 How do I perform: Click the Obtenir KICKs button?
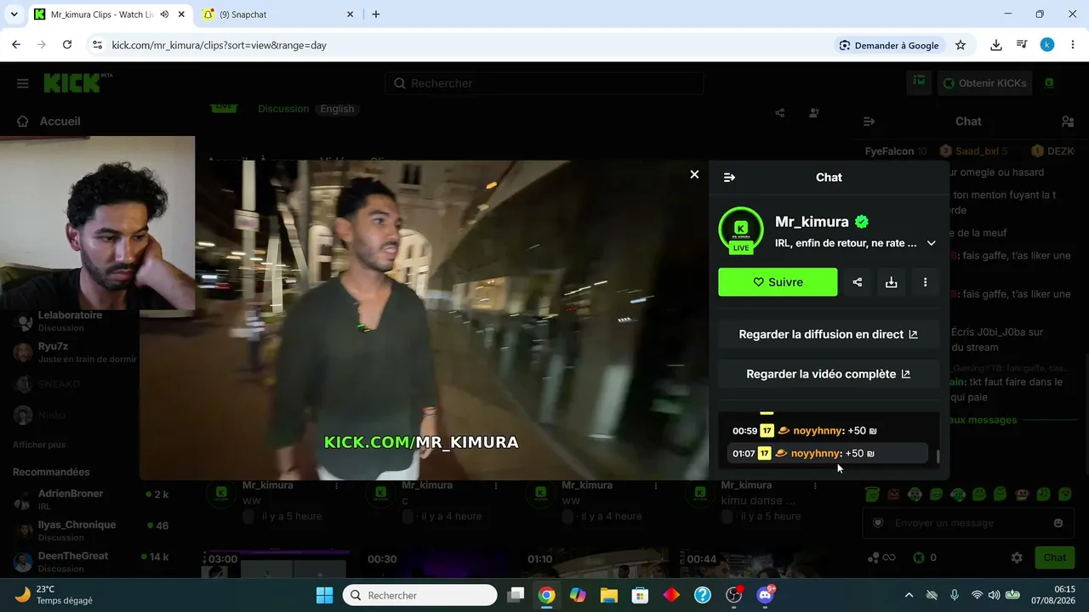[x=984, y=83]
